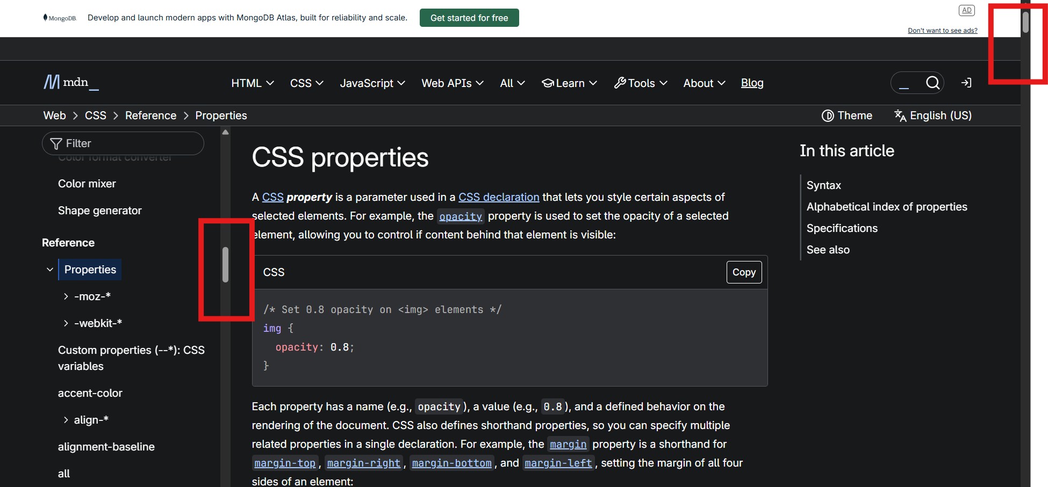
Task: Copy the CSS code sample
Action: [744, 272]
